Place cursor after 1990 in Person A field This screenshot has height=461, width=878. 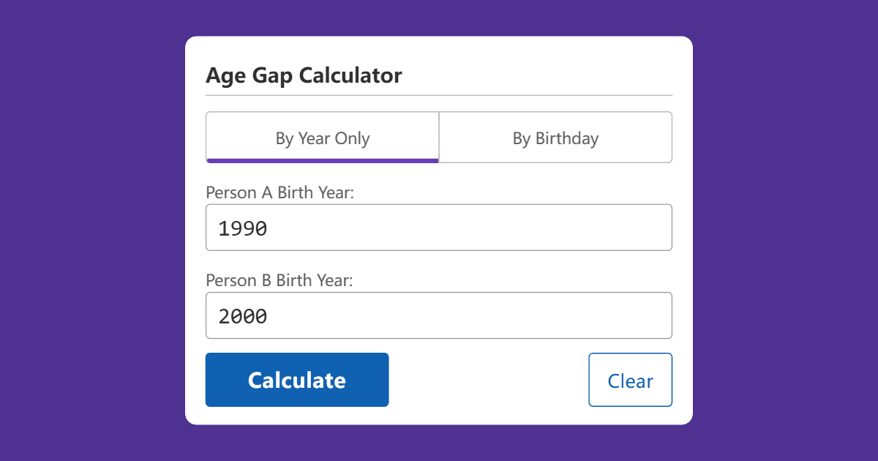272,228
